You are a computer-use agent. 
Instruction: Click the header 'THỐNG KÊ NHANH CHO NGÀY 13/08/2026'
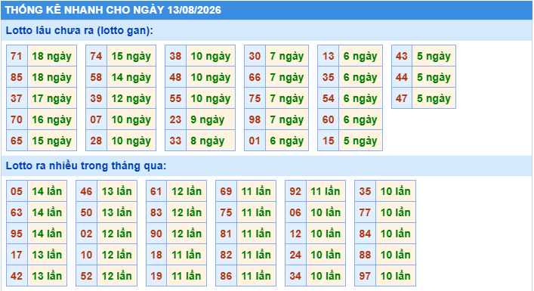[113, 10]
